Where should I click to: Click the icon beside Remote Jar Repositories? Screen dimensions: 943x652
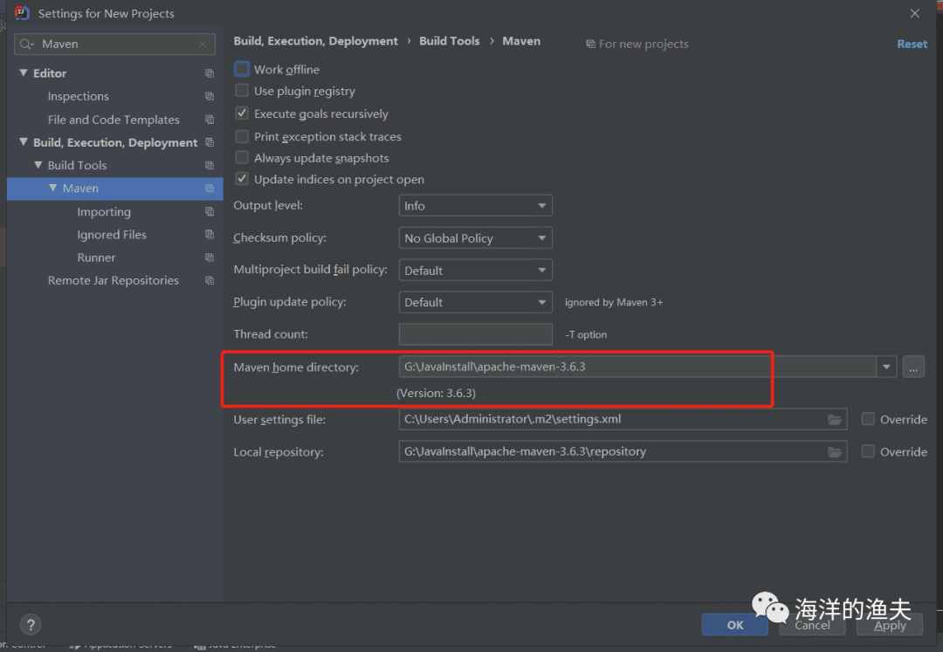(x=210, y=280)
